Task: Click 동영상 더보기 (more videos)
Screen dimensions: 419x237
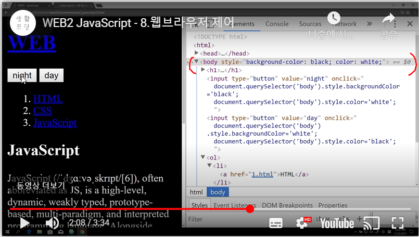Action: click(41, 185)
